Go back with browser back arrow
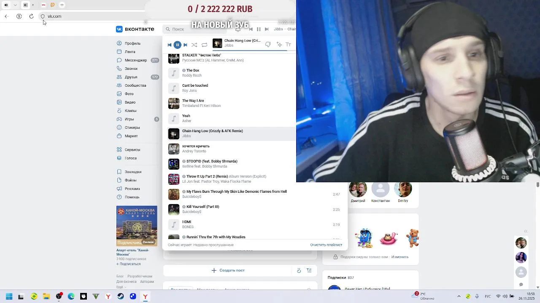The height and width of the screenshot is (303, 540). click(6, 16)
